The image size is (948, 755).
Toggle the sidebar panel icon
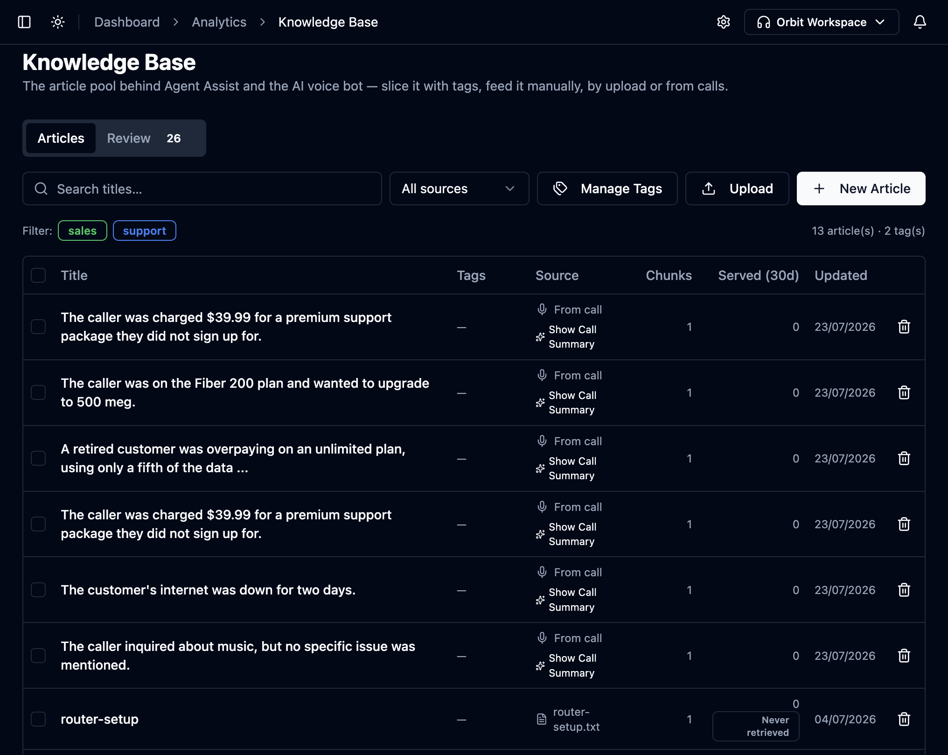click(24, 22)
